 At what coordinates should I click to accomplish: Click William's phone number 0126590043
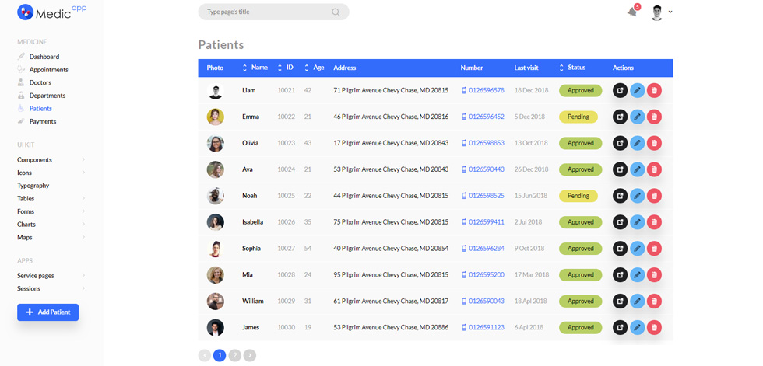point(487,301)
